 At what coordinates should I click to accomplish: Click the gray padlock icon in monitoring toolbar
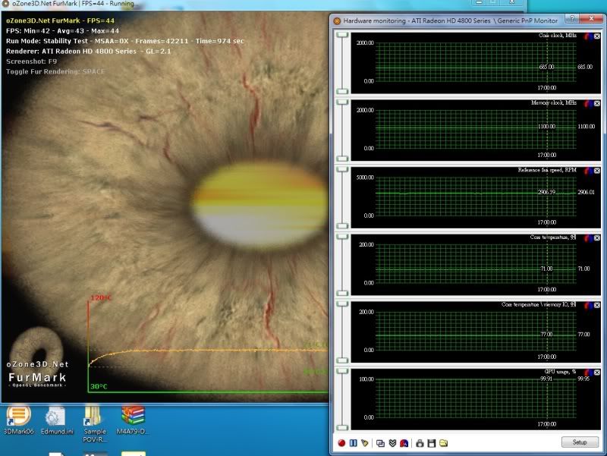click(420, 443)
